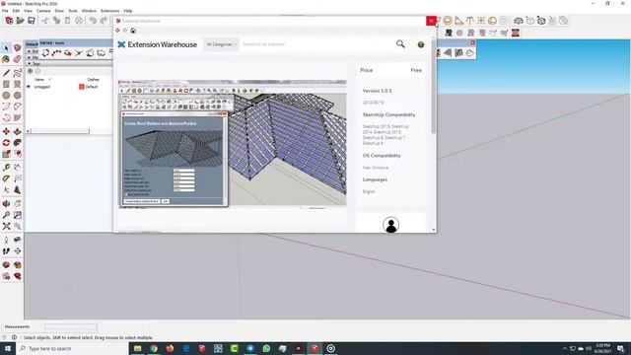The image size is (631, 355).
Task: Activate the Move tool
Action: click(6, 131)
